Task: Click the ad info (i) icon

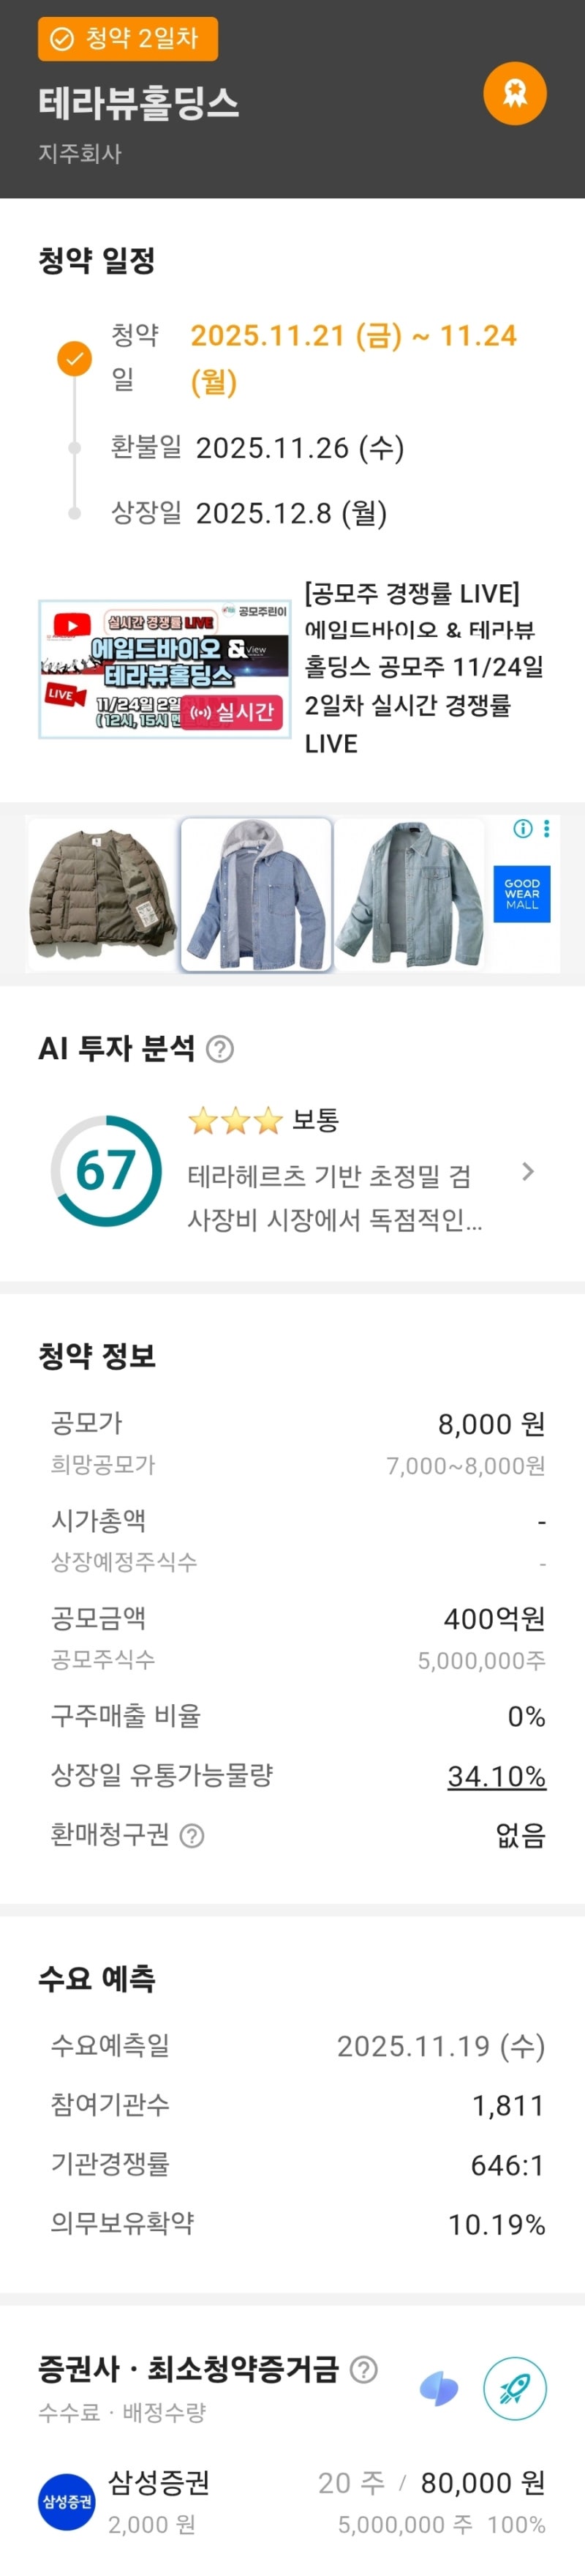Action: pos(522,828)
